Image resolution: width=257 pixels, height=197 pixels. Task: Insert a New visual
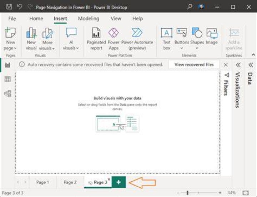(31, 39)
